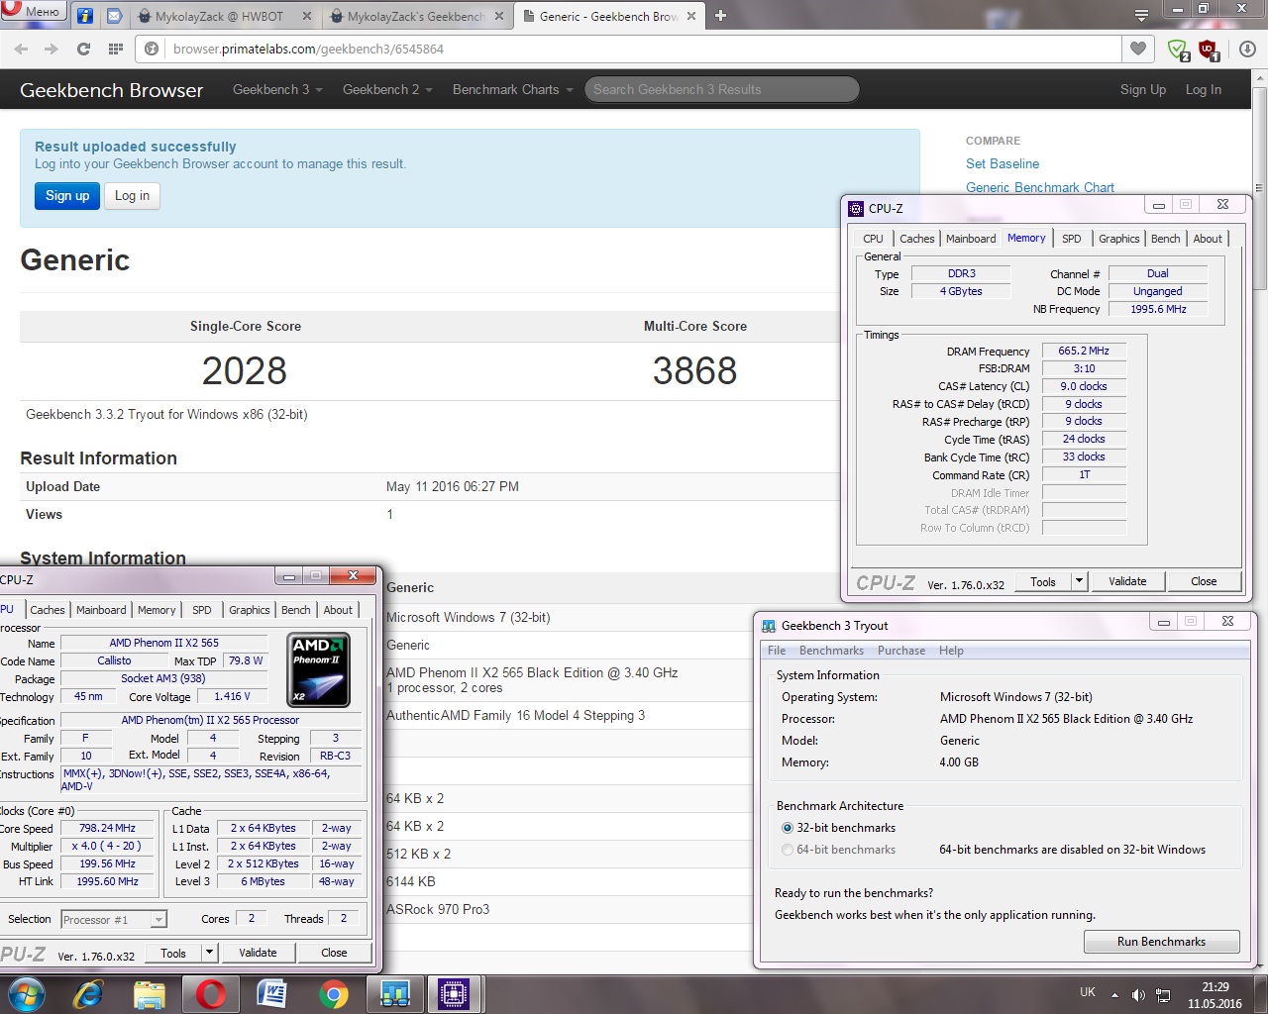1268x1014 pixels.
Task: Click the Geekbench Browser logo text
Action: tap(111, 90)
